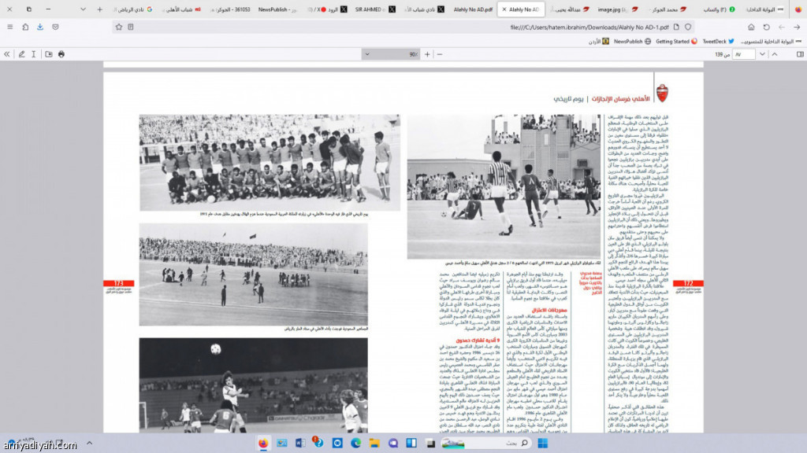Open the "Getting Started" bookmark
Screen dimensions: 807x453
675,41
